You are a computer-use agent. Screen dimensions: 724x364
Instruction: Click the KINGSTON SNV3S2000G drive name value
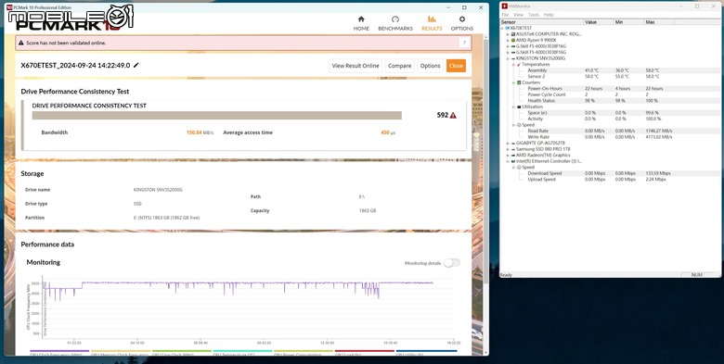click(158, 190)
